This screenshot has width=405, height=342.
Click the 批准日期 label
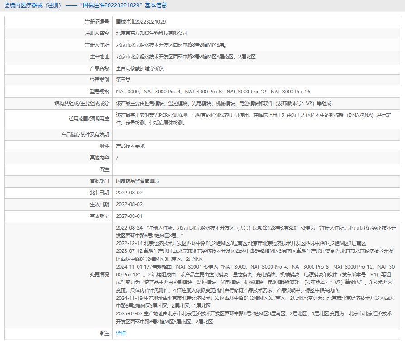pos(99,193)
